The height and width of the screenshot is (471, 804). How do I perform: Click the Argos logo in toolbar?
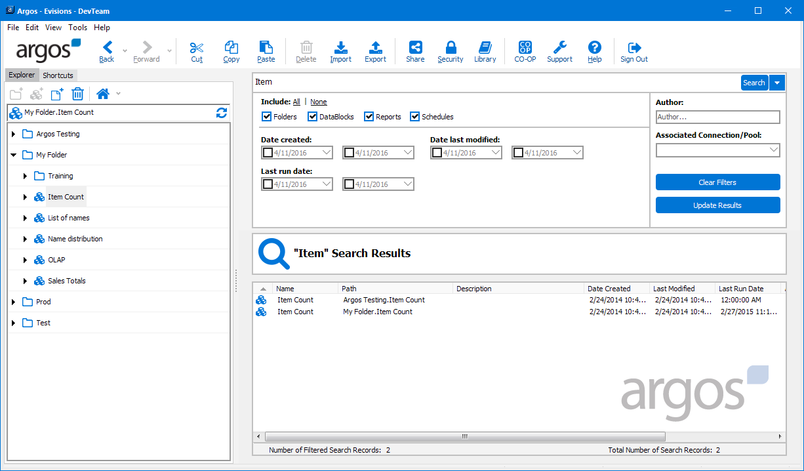pyautogui.click(x=48, y=51)
